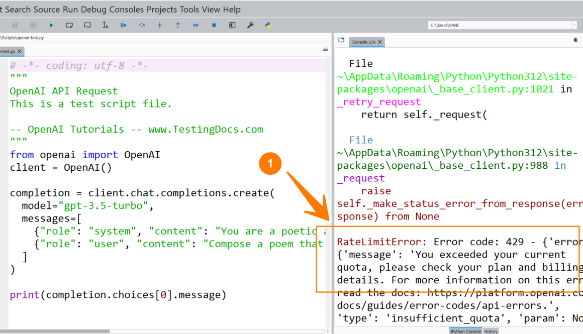Select the IPython Console tab
The height and width of the screenshot is (334, 583).
tap(465, 331)
